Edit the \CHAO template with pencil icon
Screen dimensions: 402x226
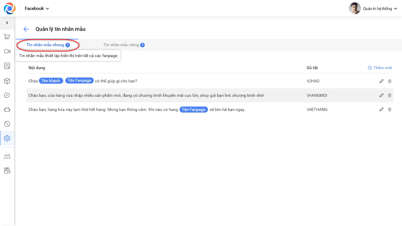pyautogui.click(x=381, y=81)
